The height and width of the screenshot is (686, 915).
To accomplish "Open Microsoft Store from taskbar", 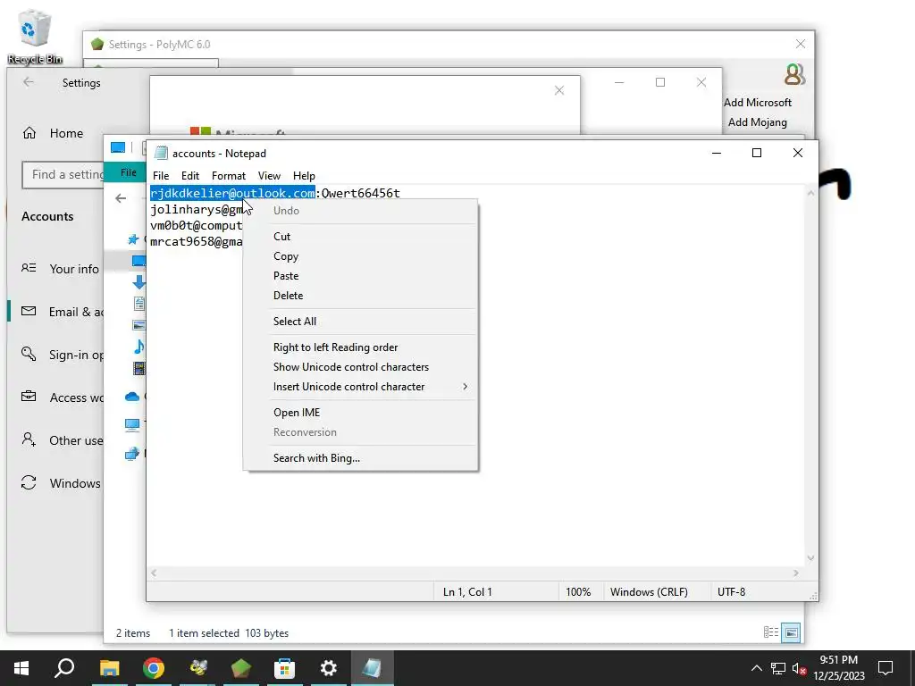I will pyautogui.click(x=285, y=668).
